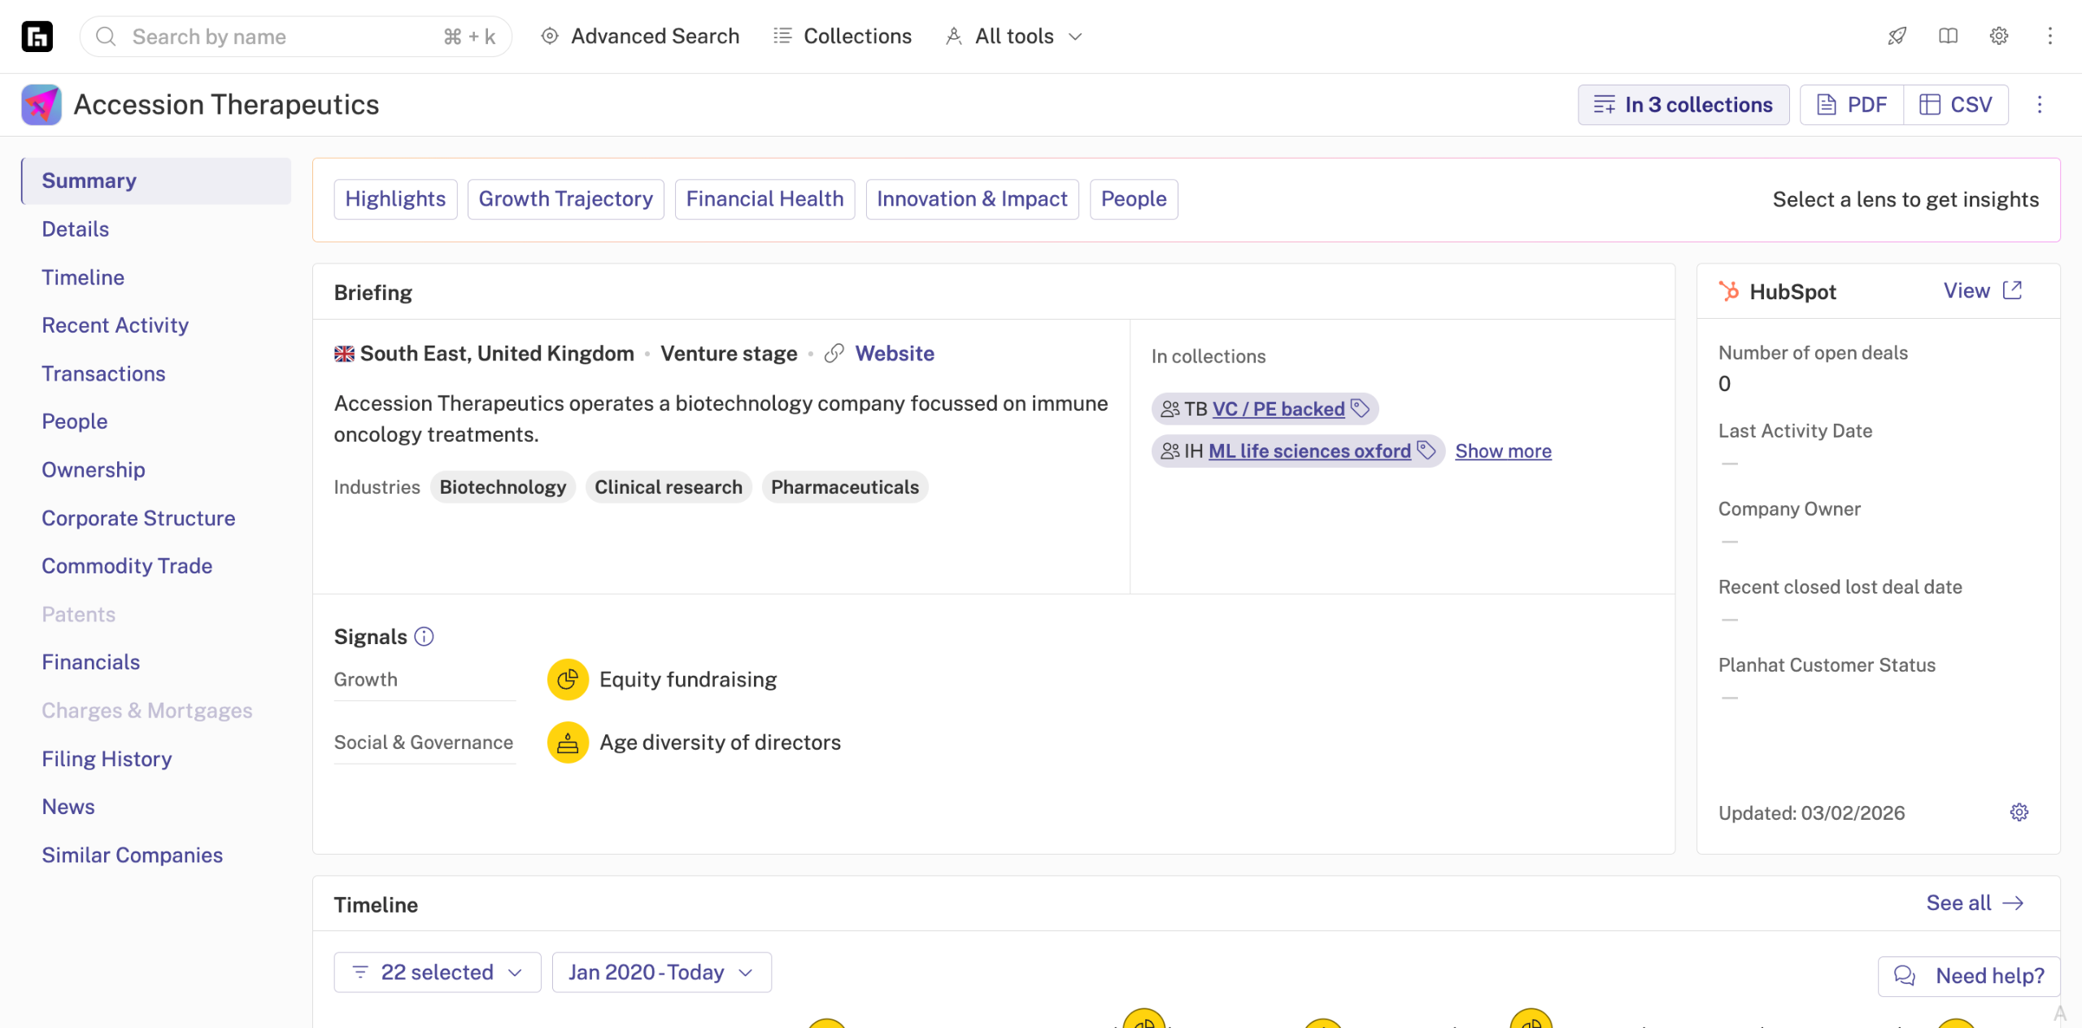Image resolution: width=2082 pixels, height=1028 pixels.
Task: Open the 22 selected filter dropdown
Action: click(437, 972)
